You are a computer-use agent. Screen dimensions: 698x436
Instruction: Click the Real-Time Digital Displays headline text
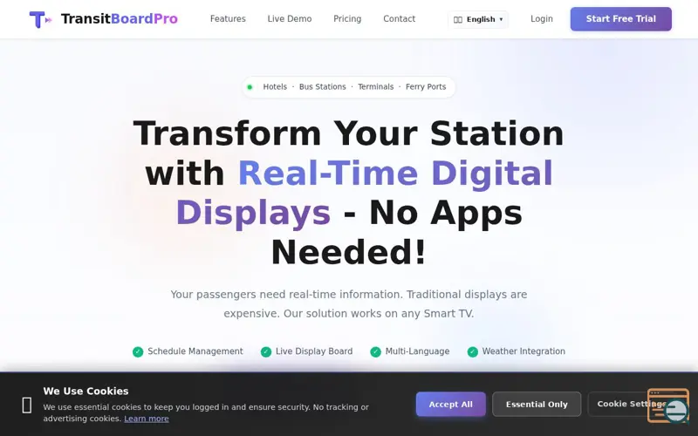tap(364, 193)
